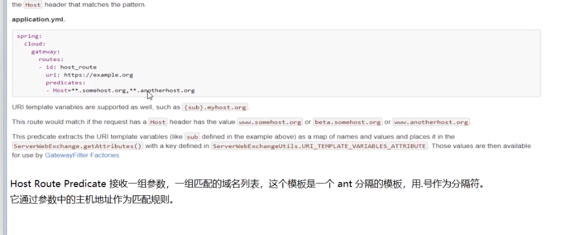Click URI_TEMPLATE_VARIABLES_ATTRIBUTE inline code

(x=319, y=146)
